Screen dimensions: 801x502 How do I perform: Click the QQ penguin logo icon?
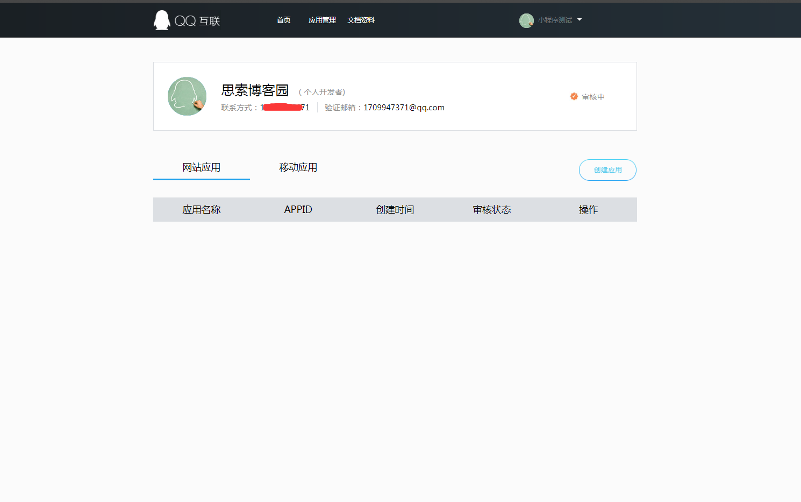(x=162, y=20)
